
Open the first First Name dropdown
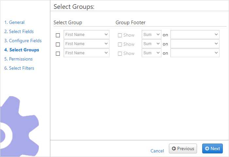pyautogui.click(x=87, y=34)
